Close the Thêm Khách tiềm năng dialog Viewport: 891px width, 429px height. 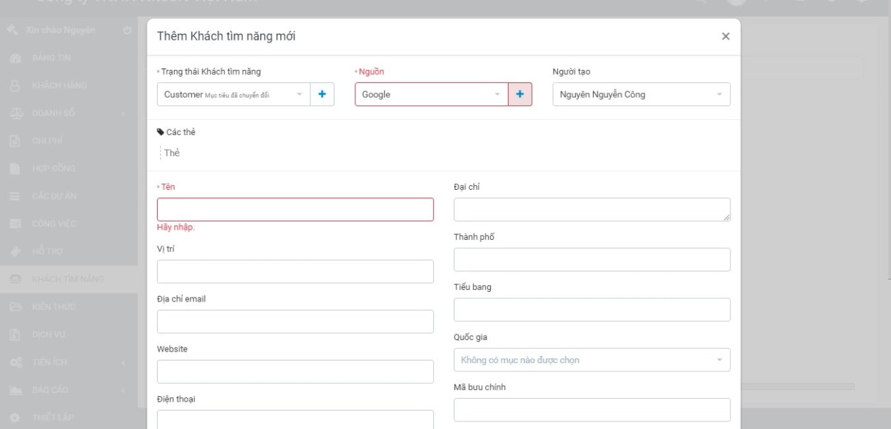[726, 36]
